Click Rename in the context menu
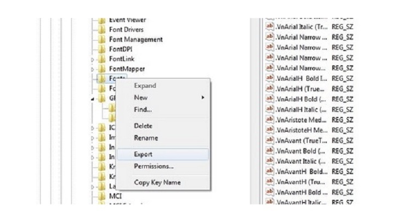414x224 pixels. 146,138
